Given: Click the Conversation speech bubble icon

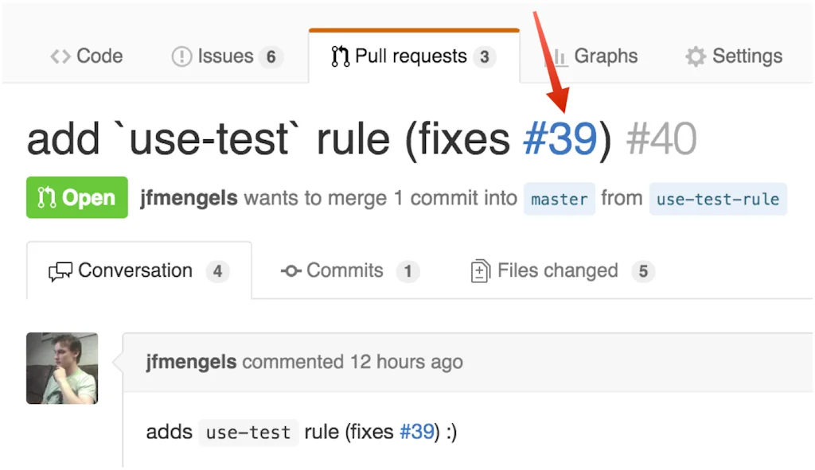Looking at the screenshot, I should pyautogui.click(x=60, y=270).
